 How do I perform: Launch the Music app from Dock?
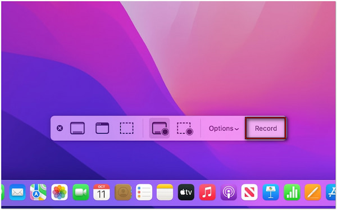pyautogui.click(x=207, y=192)
